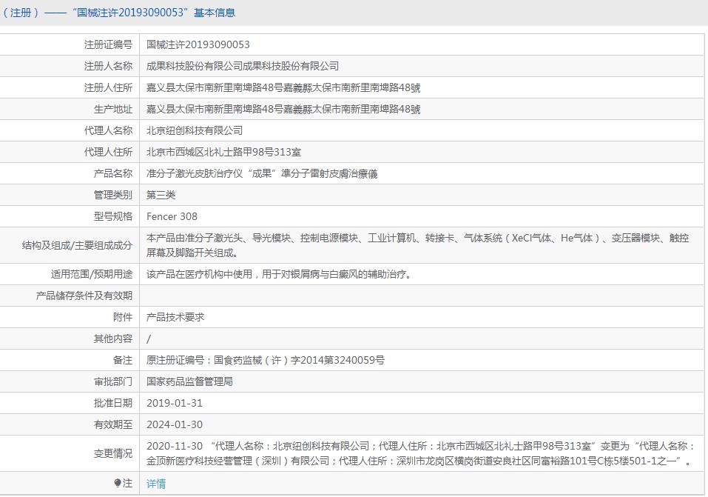Select the 结构及组成/主要组成成分 label
Image resolution: width=708 pixels, height=497 pixels.
[77, 245]
